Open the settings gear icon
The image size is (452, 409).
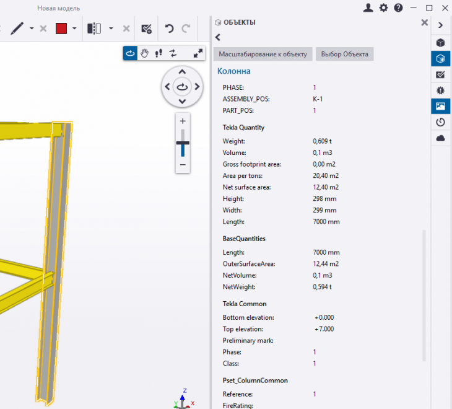pyautogui.click(x=383, y=8)
